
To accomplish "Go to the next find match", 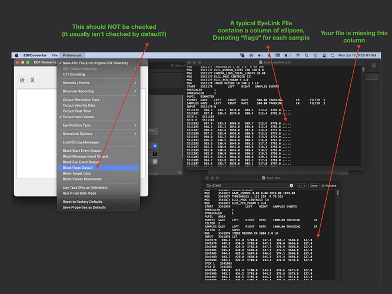I will 304,186.
